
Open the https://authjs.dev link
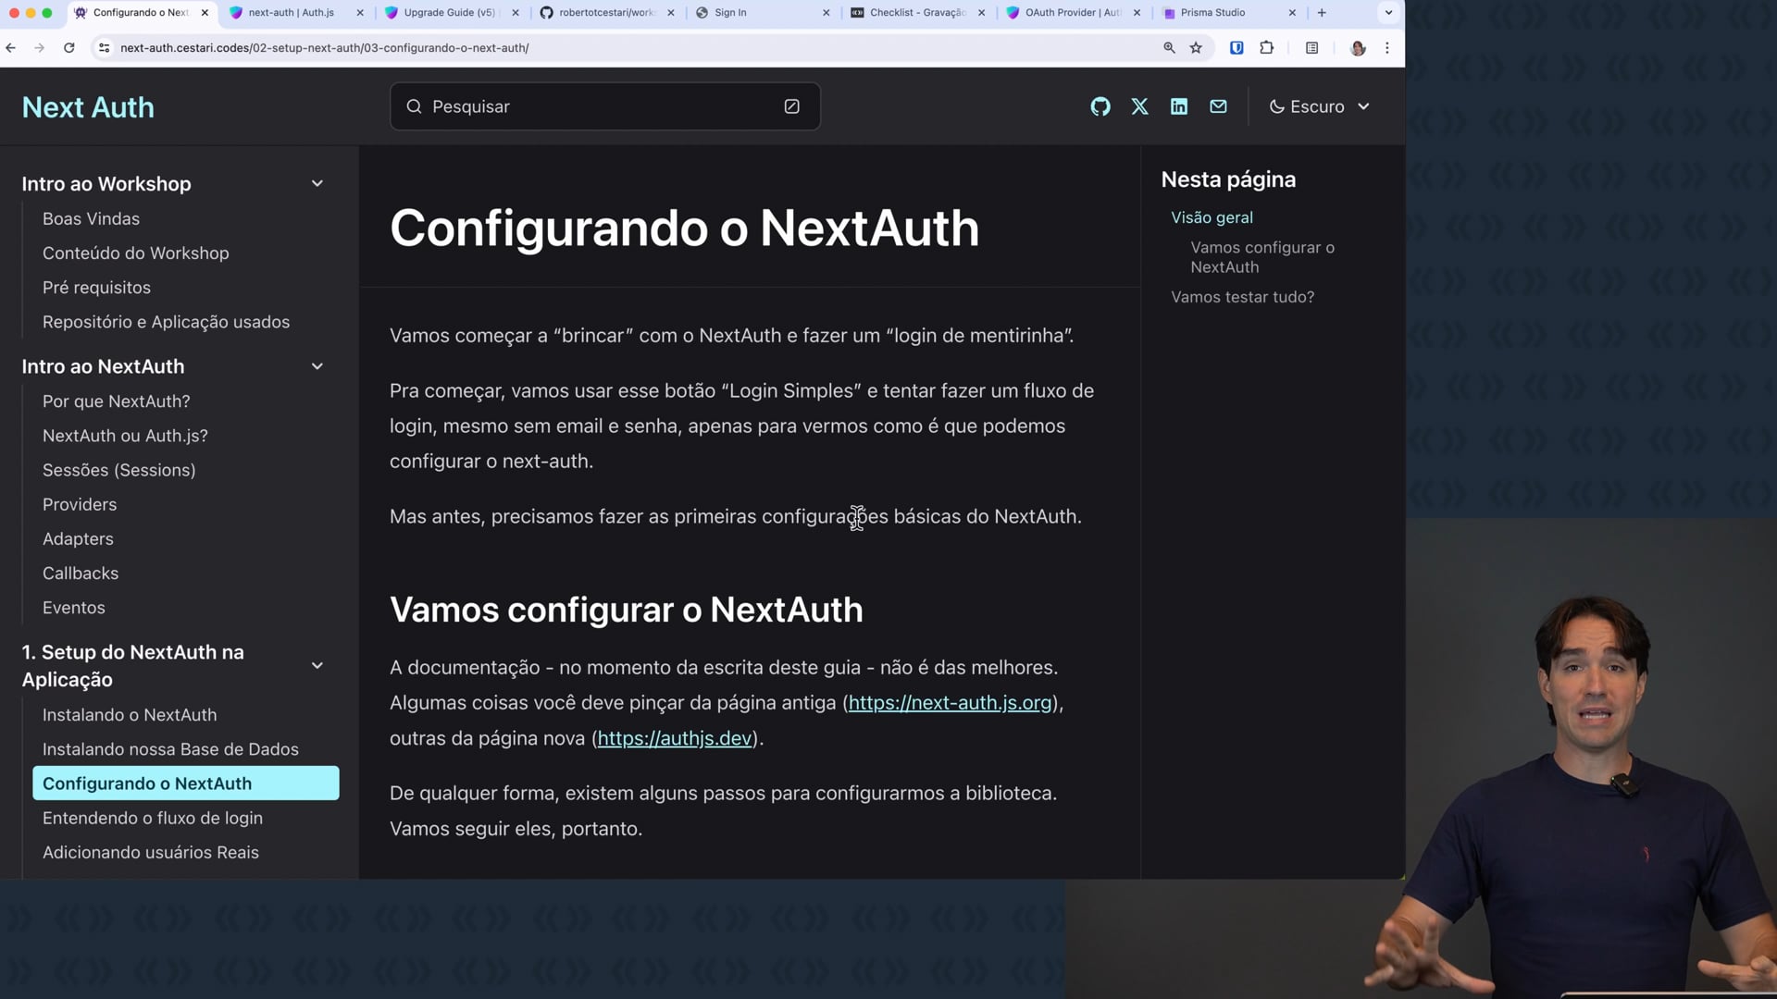(x=674, y=738)
